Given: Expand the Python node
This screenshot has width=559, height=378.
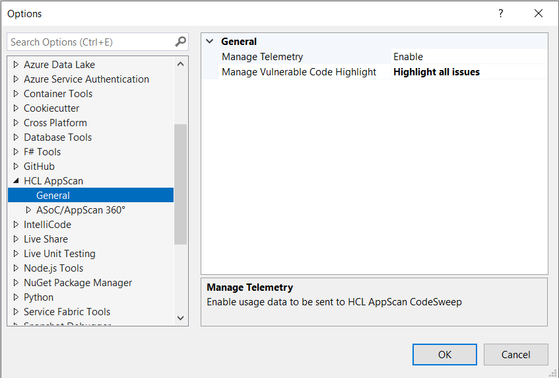Looking at the screenshot, I should tap(16, 297).
